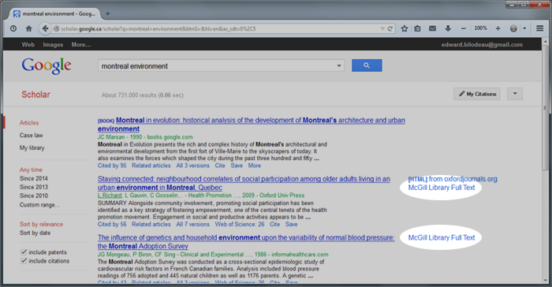Open the L Richard author link
The image size is (552, 287).
[x=110, y=196]
